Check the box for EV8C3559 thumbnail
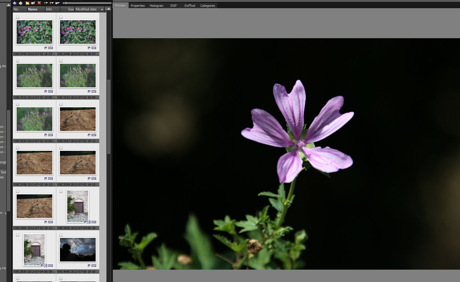This screenshot has height=282, width=460. click(61, 148)
